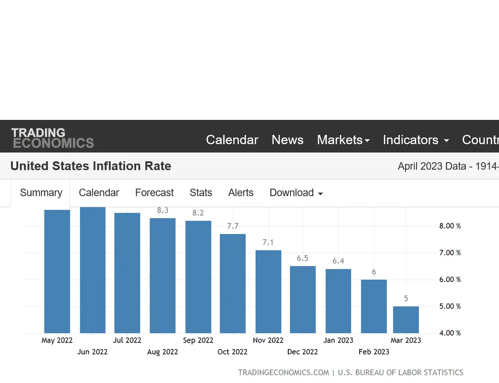Switch to the Calendar tab below title
This screenshot has height=383, width=499.
coord(99,193)
